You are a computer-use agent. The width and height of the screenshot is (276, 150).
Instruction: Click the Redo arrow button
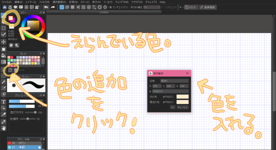click(x=53, y=7)
